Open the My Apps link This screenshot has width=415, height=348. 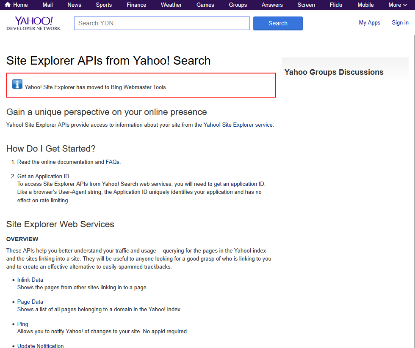coord(369,23)
